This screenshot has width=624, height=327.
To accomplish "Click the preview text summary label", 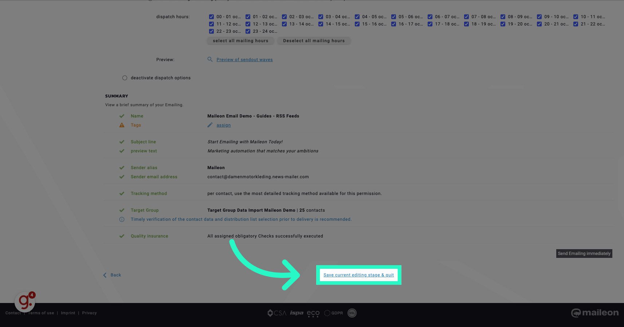I will [144, 151].
